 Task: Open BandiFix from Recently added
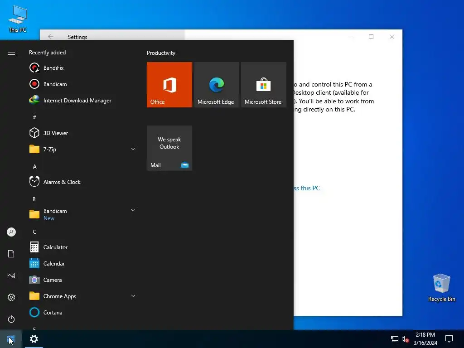[x=83, y=68]
